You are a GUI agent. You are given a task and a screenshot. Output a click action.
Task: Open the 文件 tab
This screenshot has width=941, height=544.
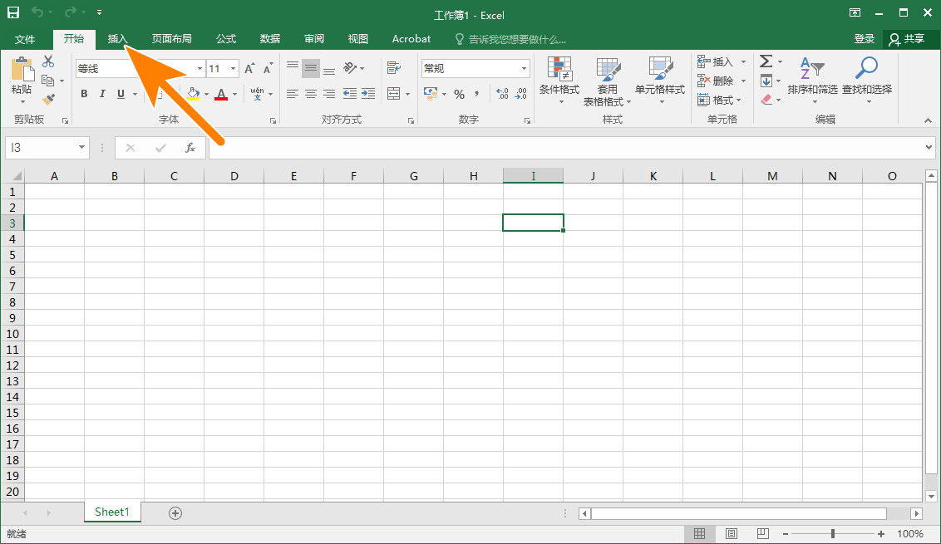pos(25,39)
